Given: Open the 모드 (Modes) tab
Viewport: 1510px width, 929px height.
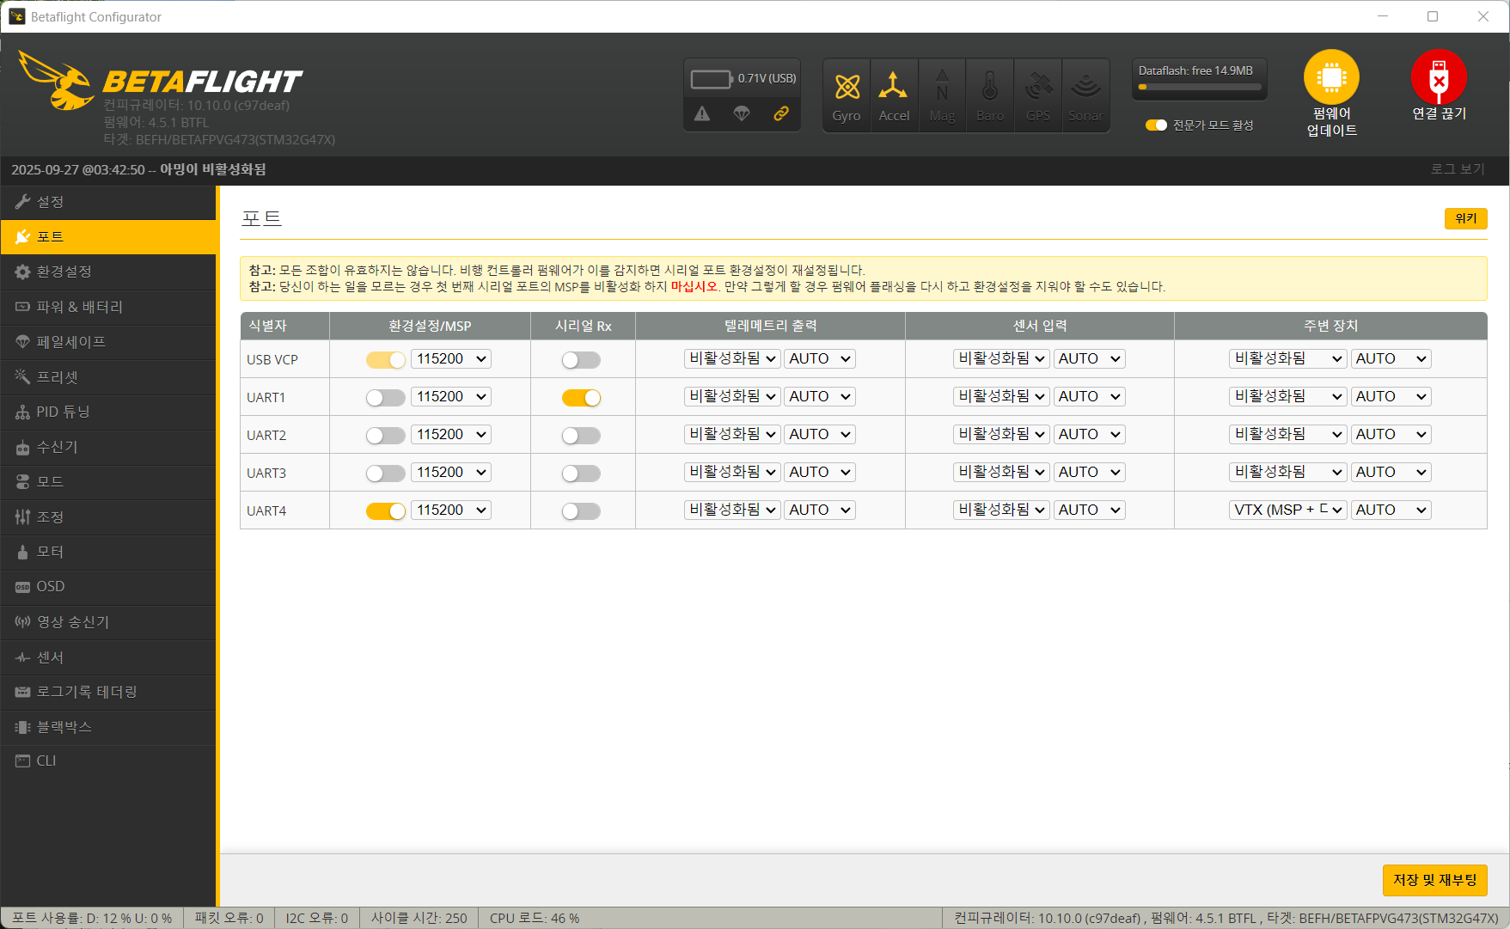Looking at the screenshot, I should click(108, 482).
